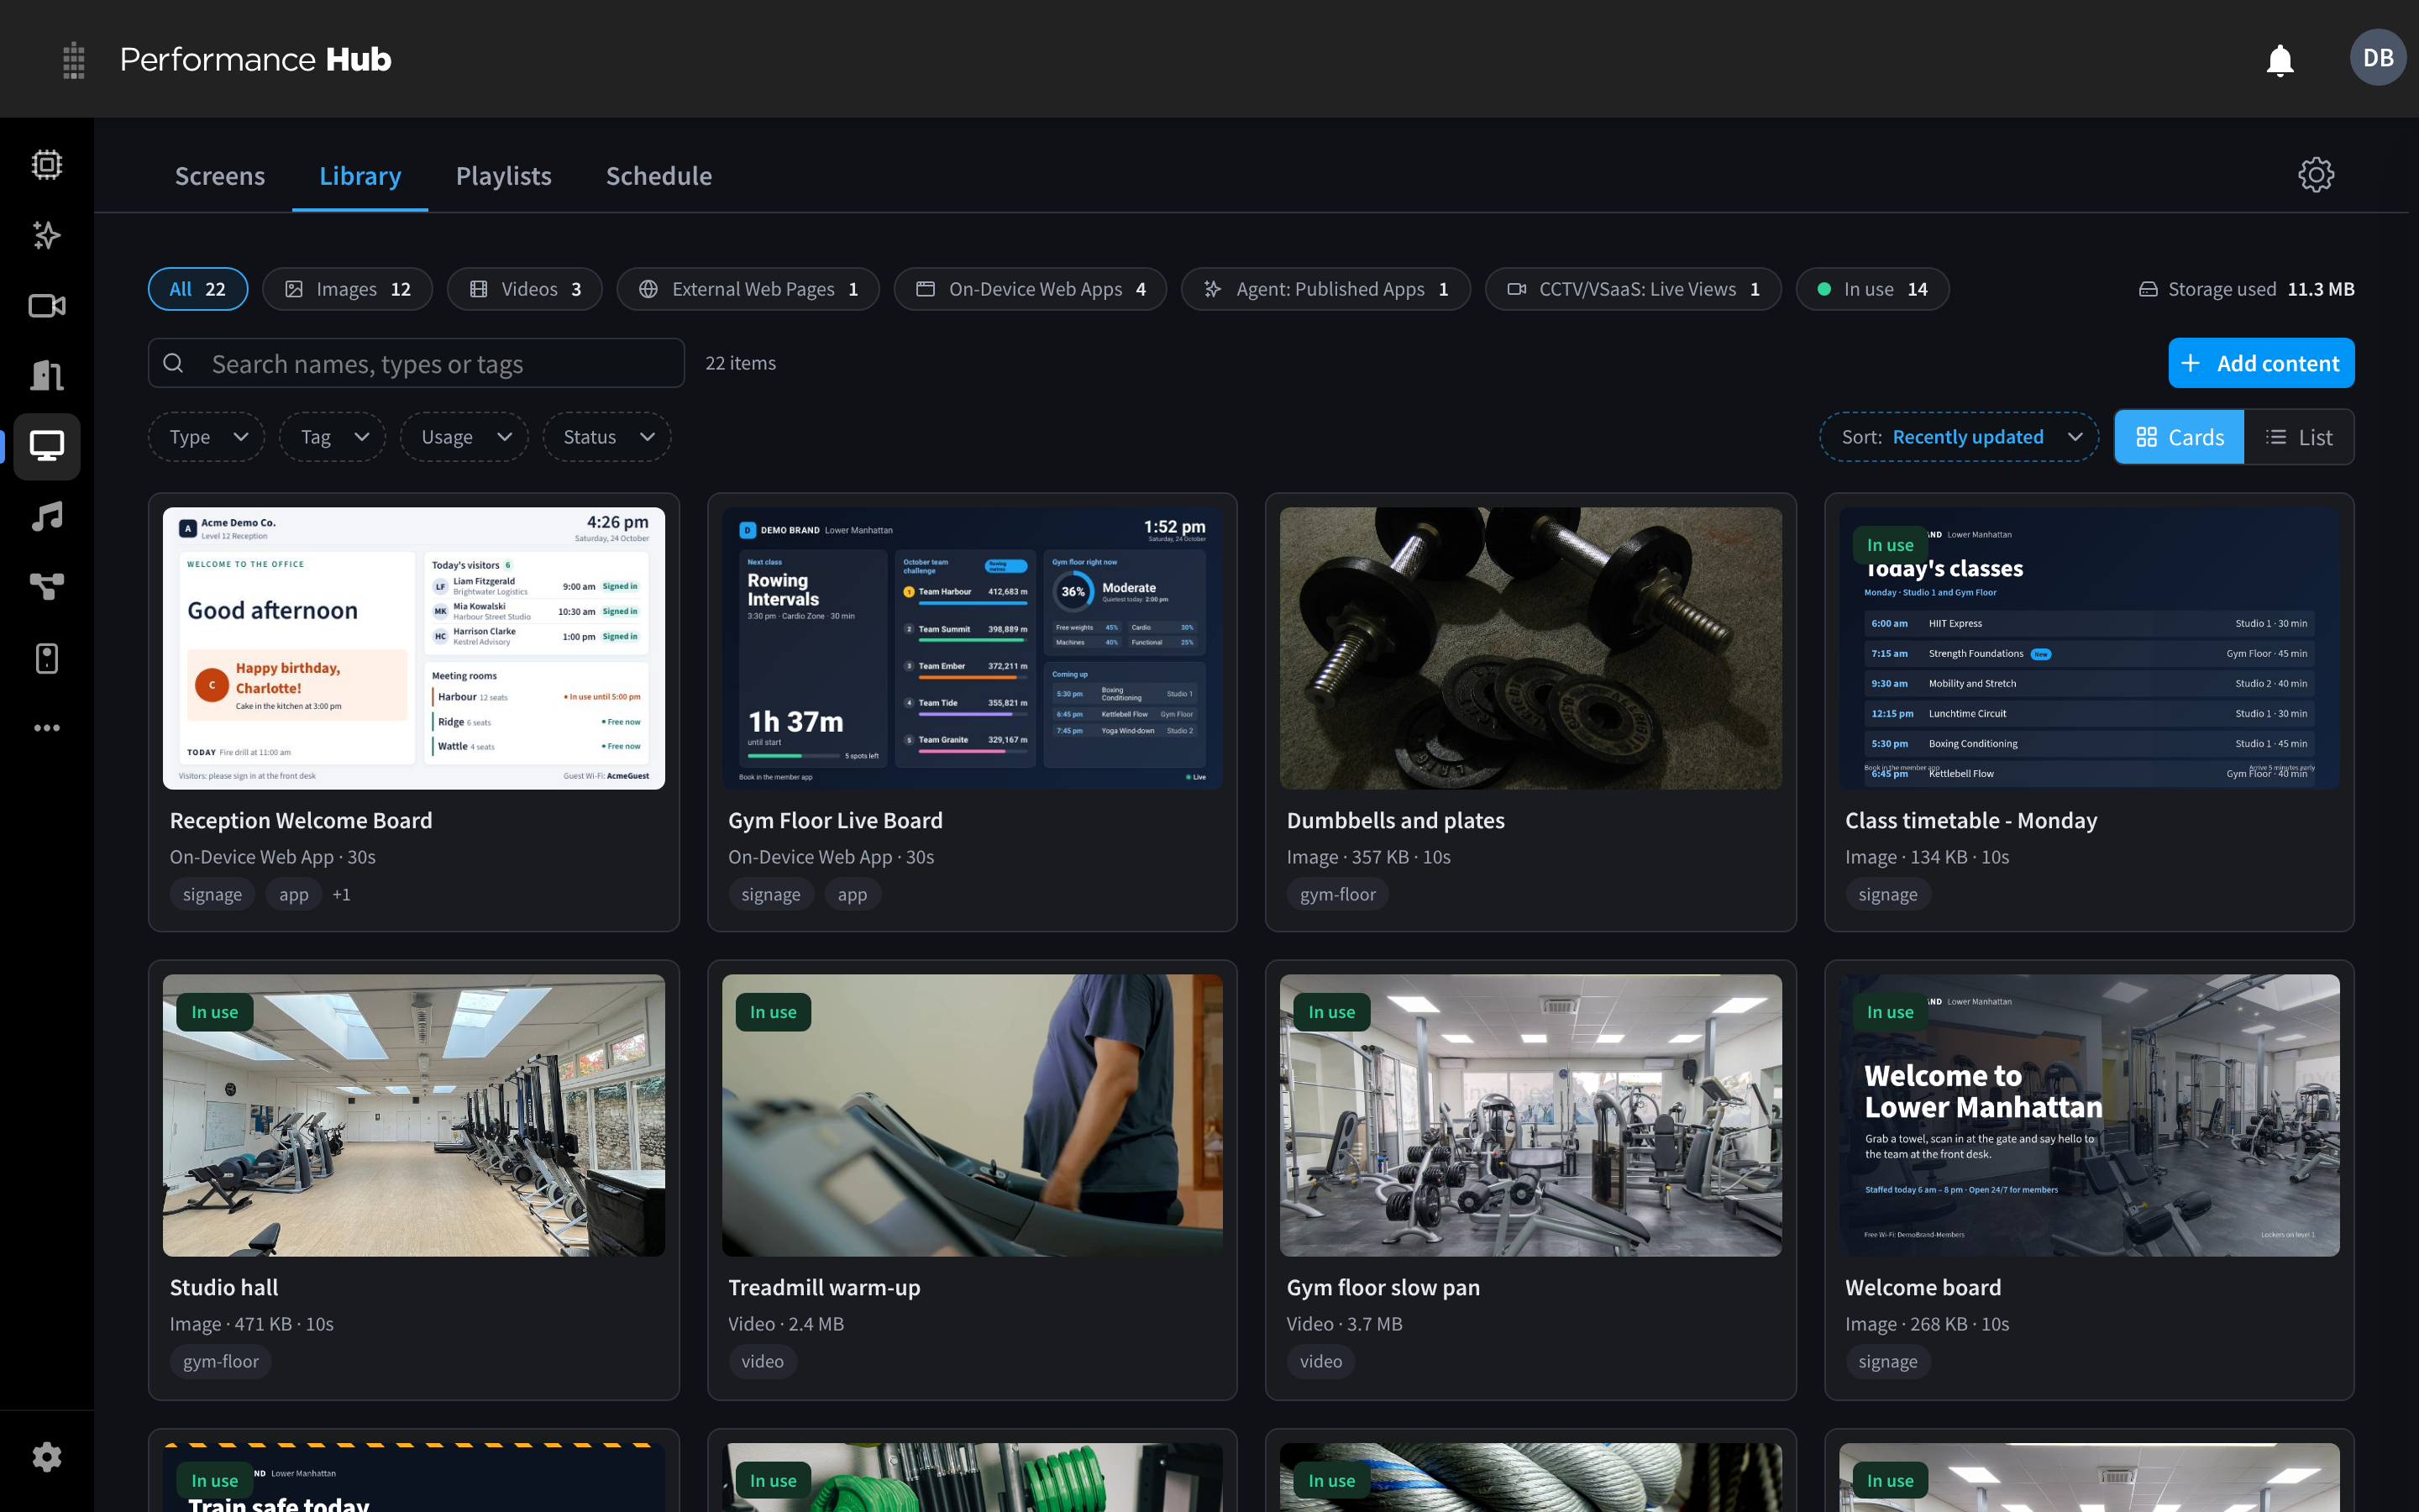This screenshot has width=2419, height=1512.
Task: Filter by On-Device Web Apps
Action: 1030,289
